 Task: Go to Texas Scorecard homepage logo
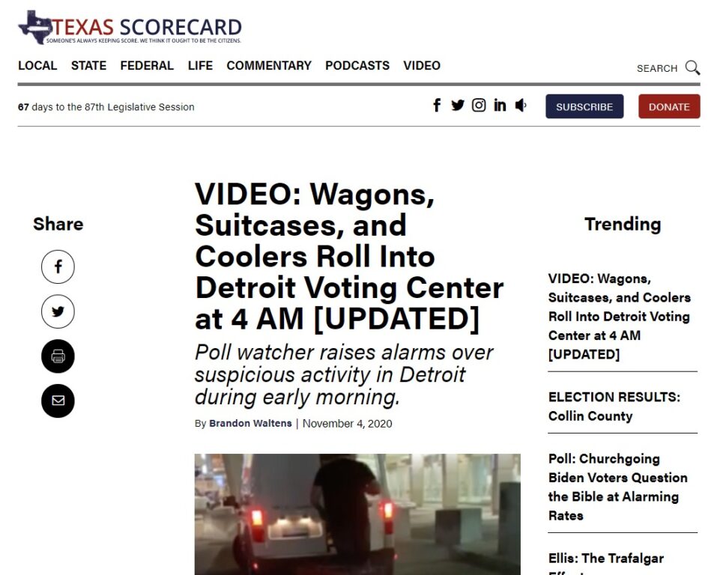130,28
